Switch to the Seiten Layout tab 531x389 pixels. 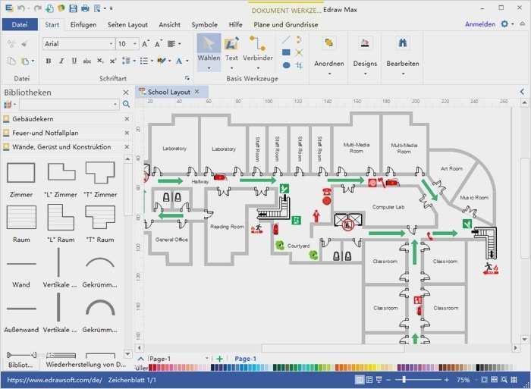[x=127, y=24]
